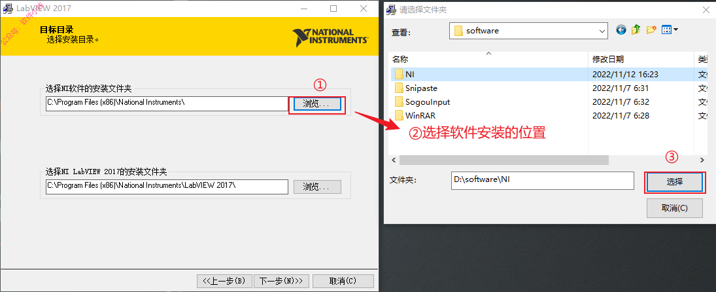Image resolution: width=716 pixels, height=292 pixels.
Task: Click the 2022/11/7 6:28 date cell
Action: [621, 116]
